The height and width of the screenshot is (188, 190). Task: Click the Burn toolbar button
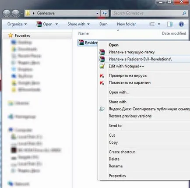click(103, 24)
